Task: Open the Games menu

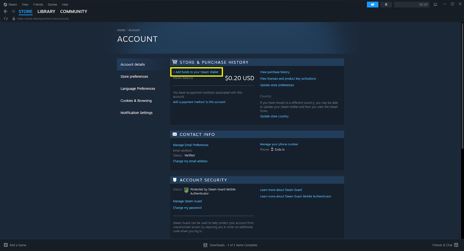Action: click(x=52, y=5)
